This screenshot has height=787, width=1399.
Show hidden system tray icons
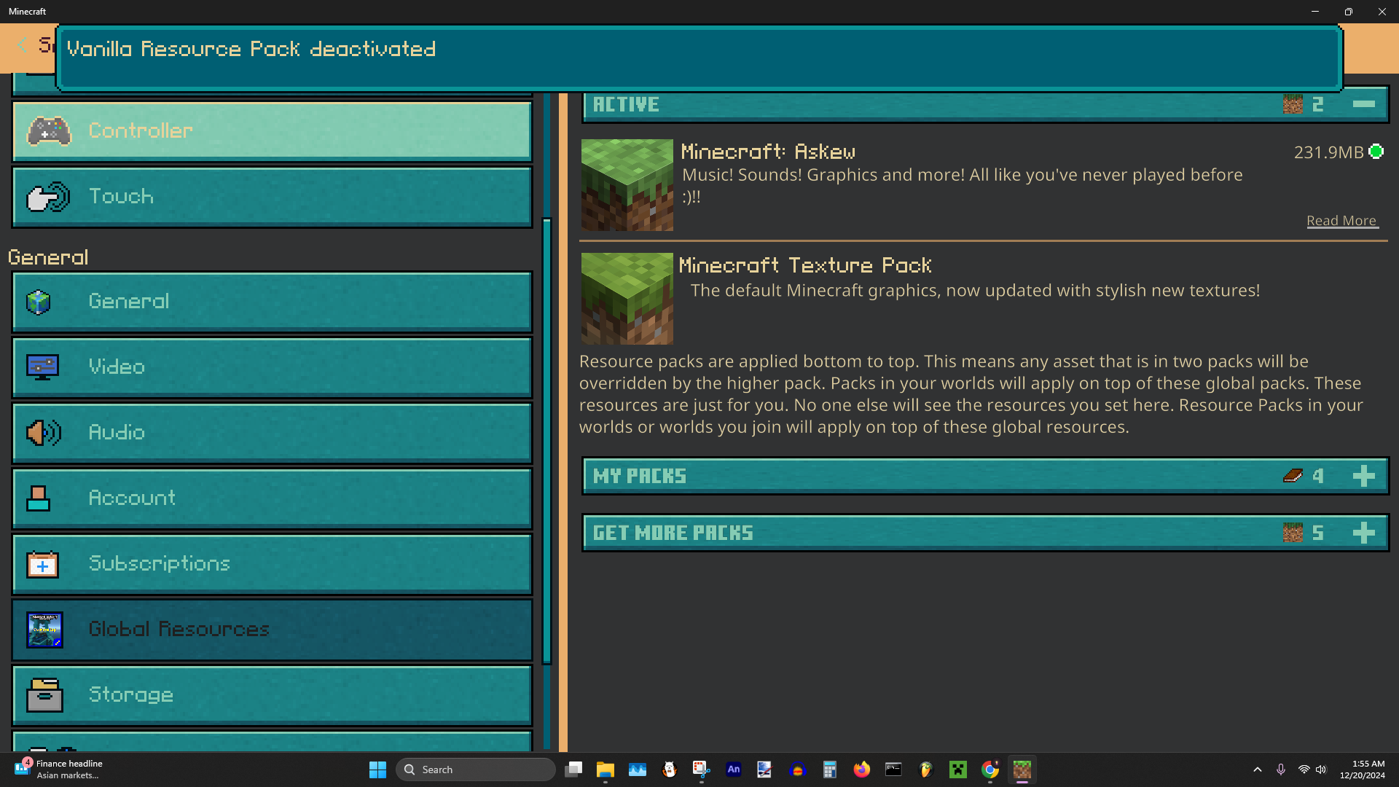click(x=1258, y=770)
